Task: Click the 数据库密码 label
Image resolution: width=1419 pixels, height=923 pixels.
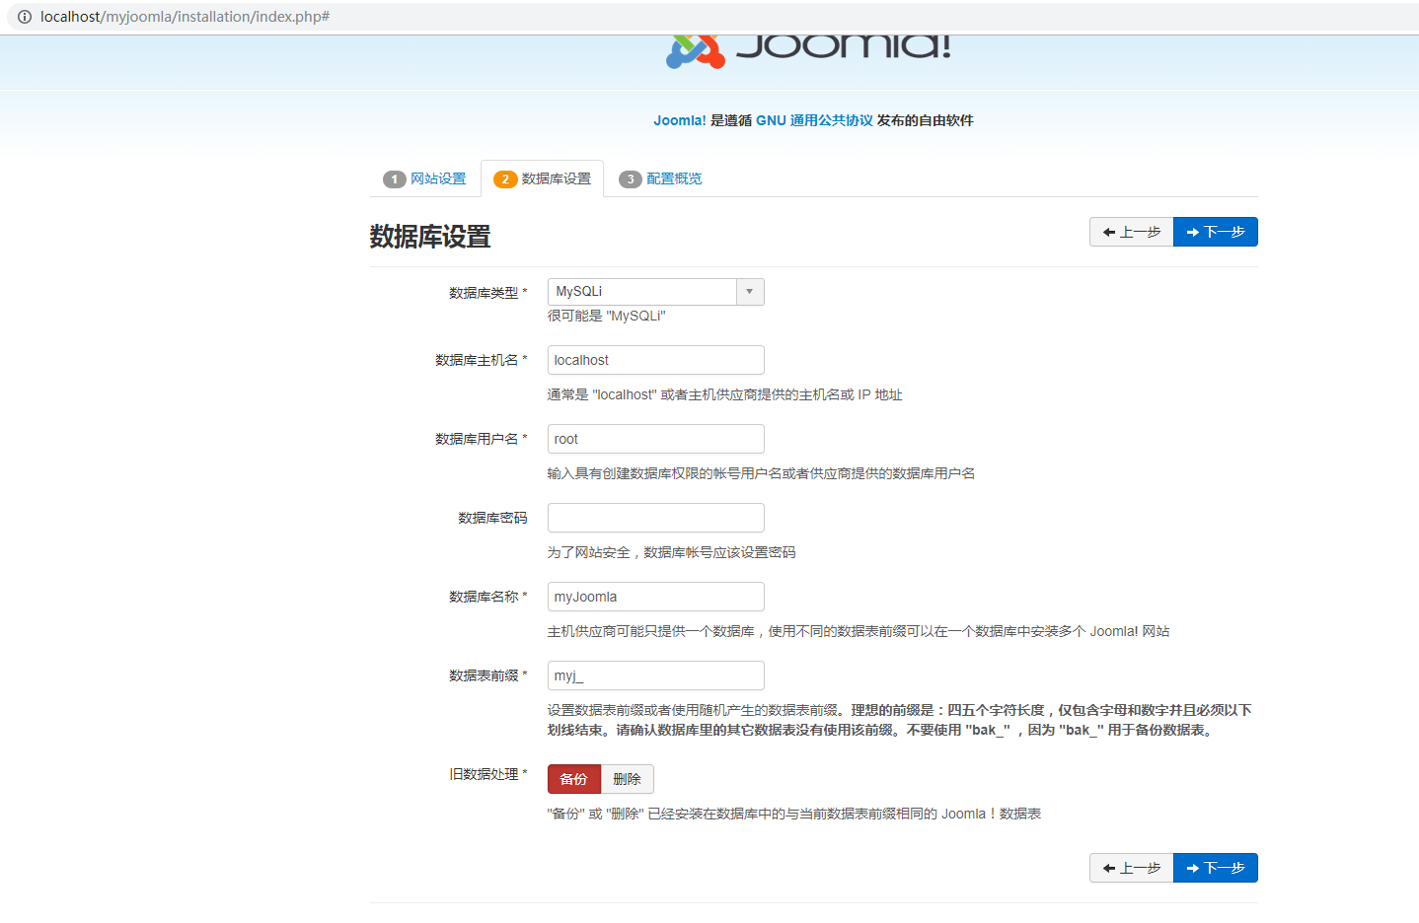Action: (x=492, y=518)
